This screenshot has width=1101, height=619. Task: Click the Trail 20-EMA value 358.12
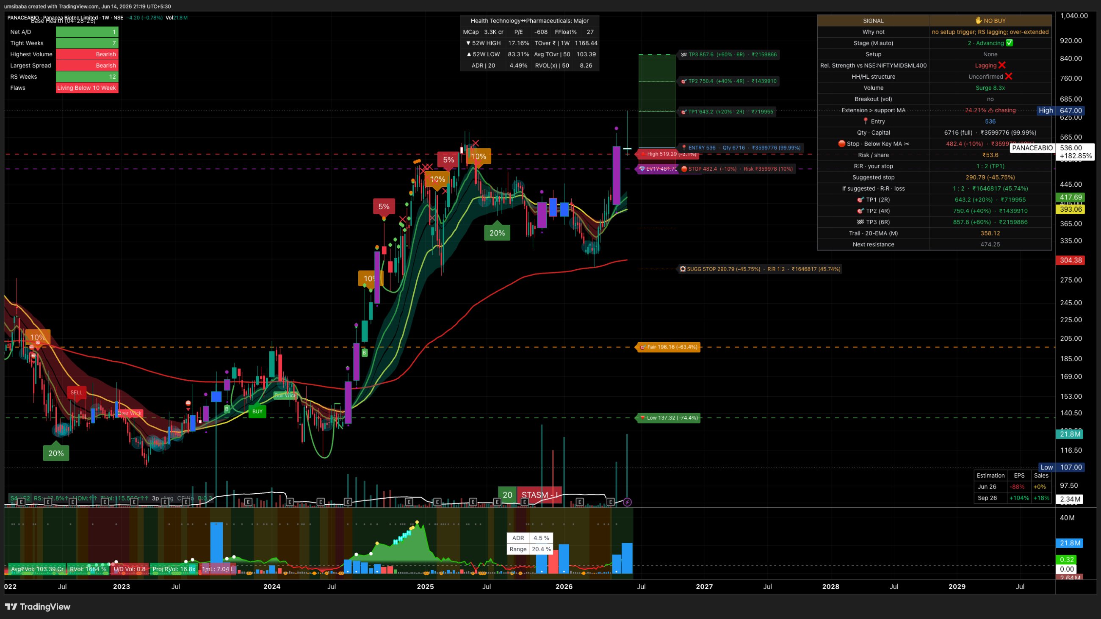[x=990, y=233]
